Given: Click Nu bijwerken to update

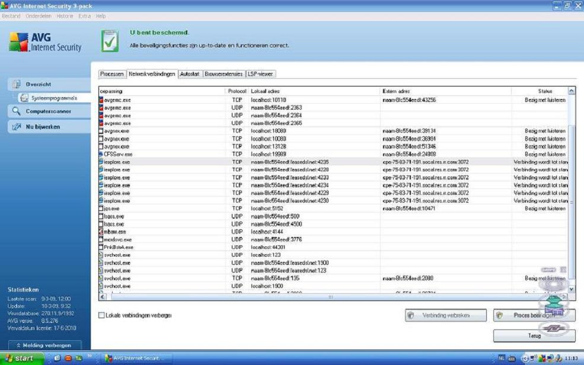Looking at the screenshot, I should (49, 127).
